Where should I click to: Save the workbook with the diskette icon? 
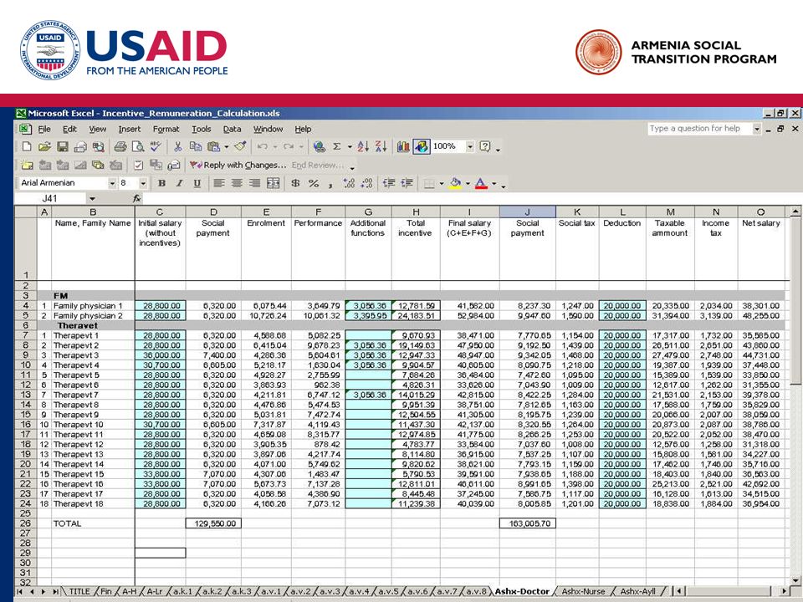[63, 147]
